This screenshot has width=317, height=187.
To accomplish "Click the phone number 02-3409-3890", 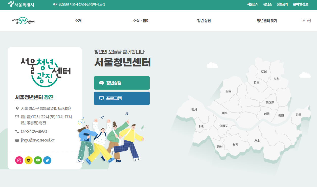I will coord(34,131).
